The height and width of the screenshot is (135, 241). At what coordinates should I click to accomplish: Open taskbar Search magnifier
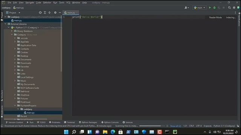(x=74, y=132)
